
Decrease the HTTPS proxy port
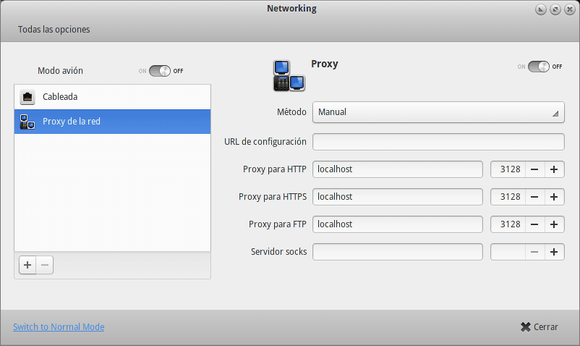[534, 197]
